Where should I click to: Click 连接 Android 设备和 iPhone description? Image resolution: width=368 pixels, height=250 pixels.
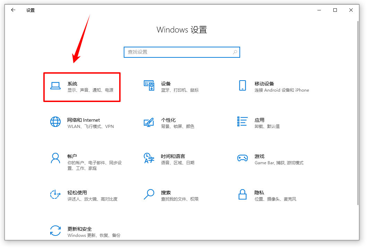pos(282,90)
